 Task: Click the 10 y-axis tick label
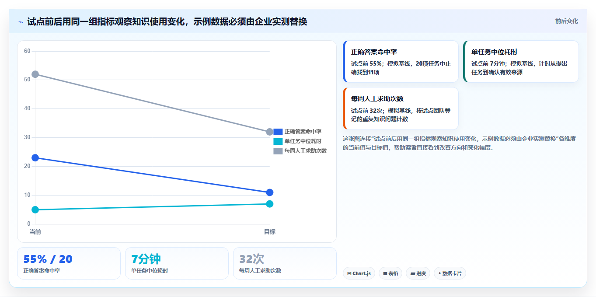(27, 195)
